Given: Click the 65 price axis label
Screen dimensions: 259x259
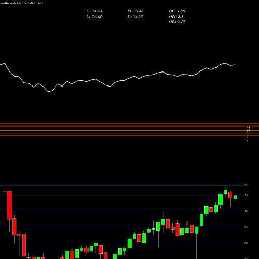Looking at the screenshot, I should (x=246, y=227).
